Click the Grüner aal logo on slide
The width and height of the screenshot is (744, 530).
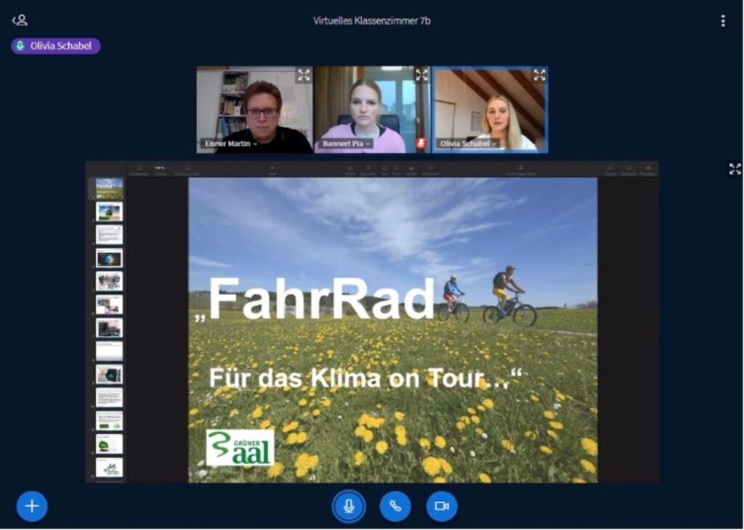point(240,448)
